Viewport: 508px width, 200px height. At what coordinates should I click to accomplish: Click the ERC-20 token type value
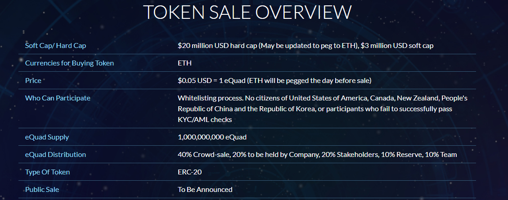point(189,172)
